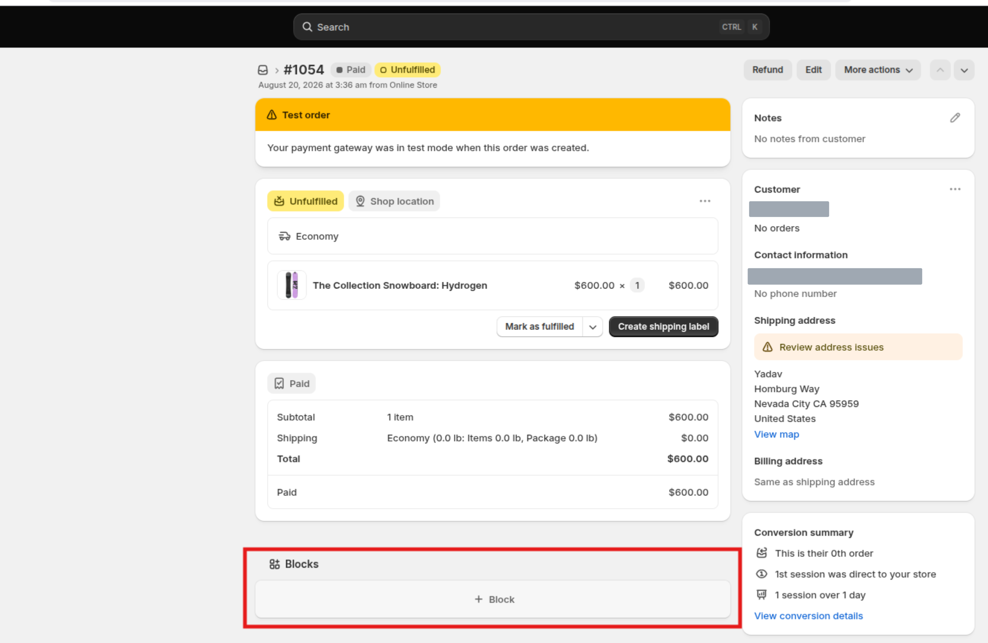The width and height of the screenshot is (988, 643).
Task: Click the 'Nevada City CA 95959' address line
Action: (x=806, y=404)
